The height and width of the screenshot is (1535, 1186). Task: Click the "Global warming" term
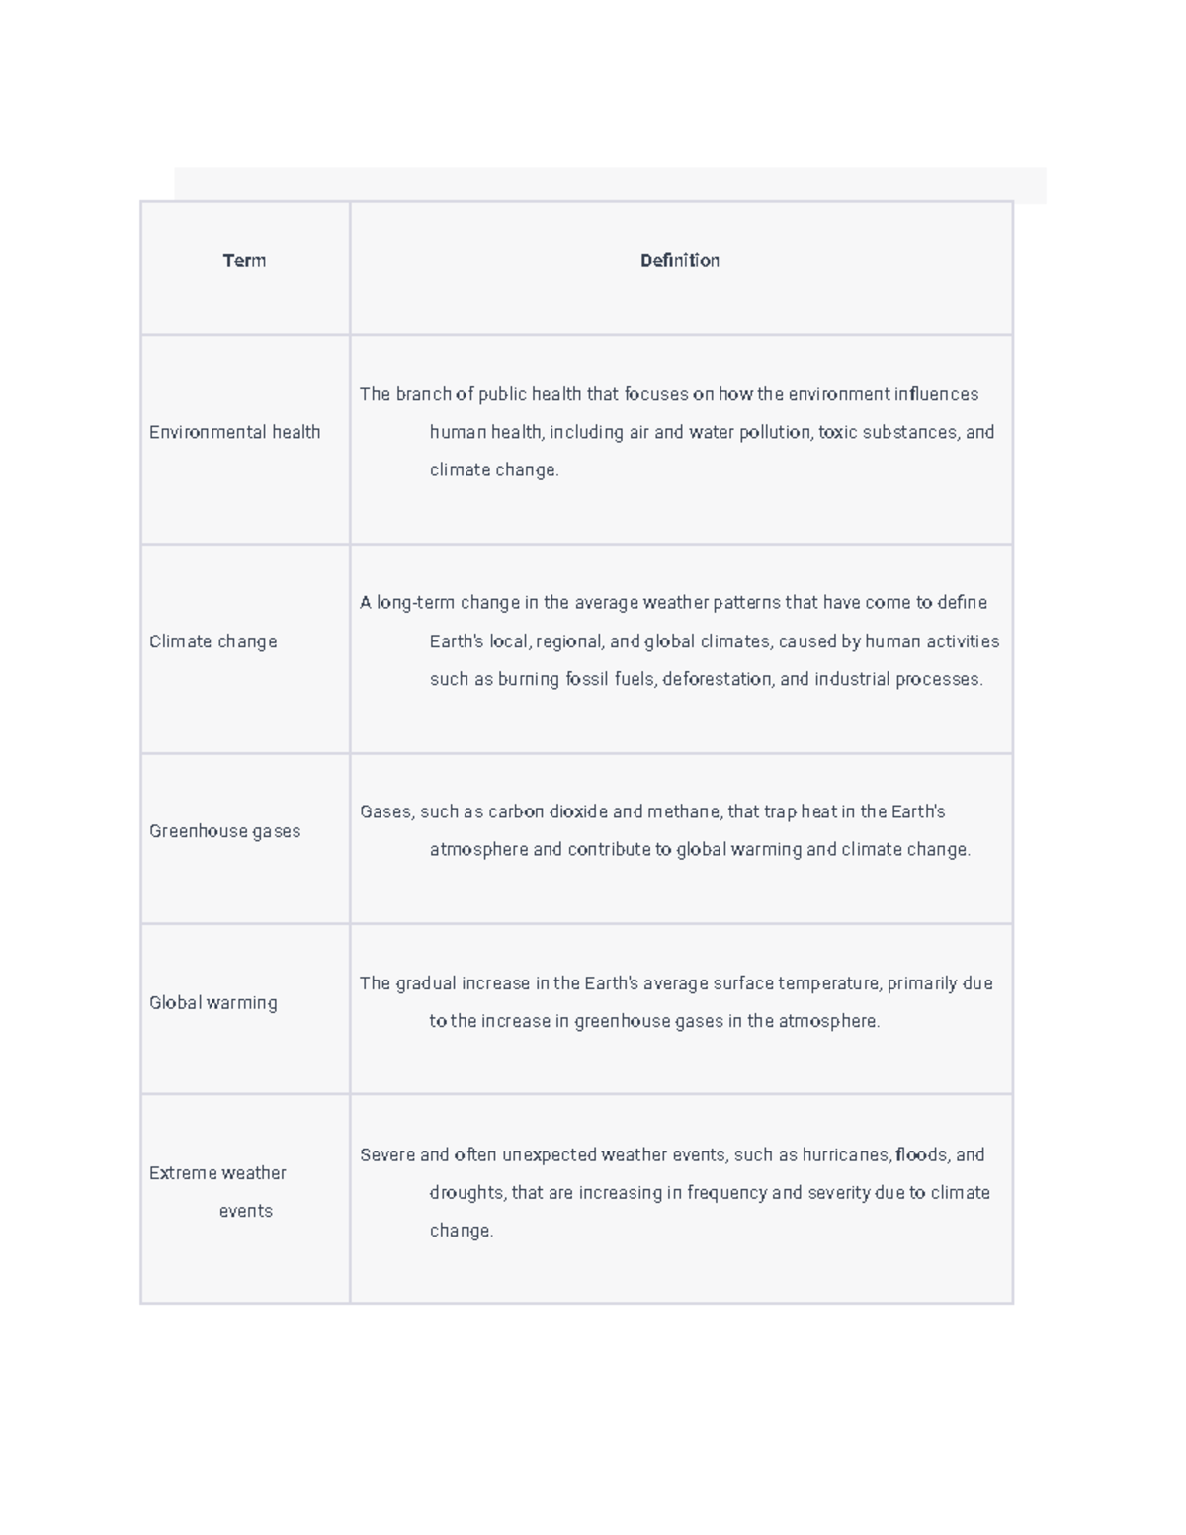[x=213, y=1002]
